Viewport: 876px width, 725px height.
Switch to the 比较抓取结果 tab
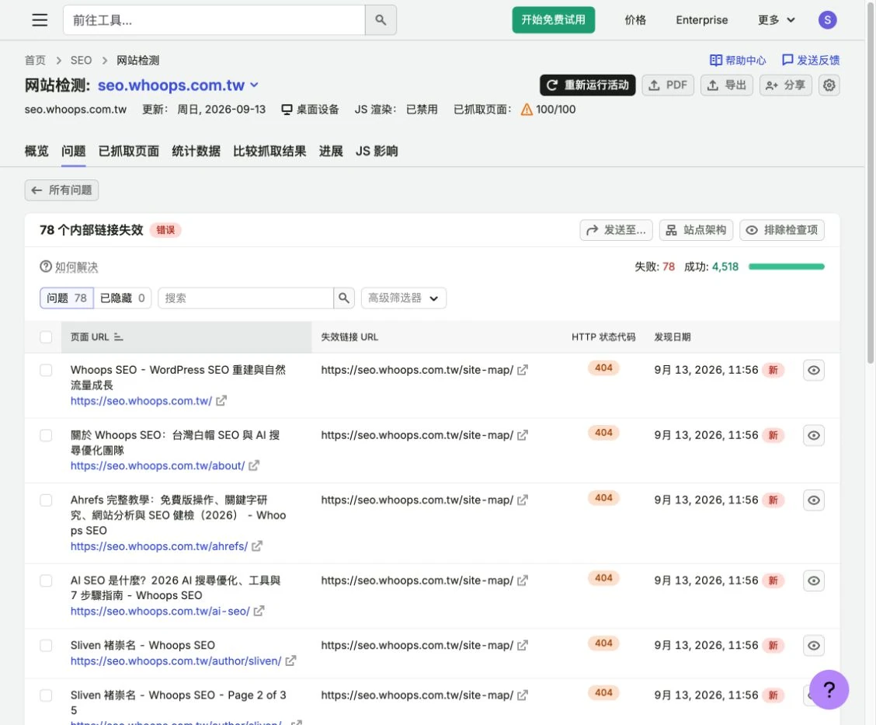(x=269, y=151)
